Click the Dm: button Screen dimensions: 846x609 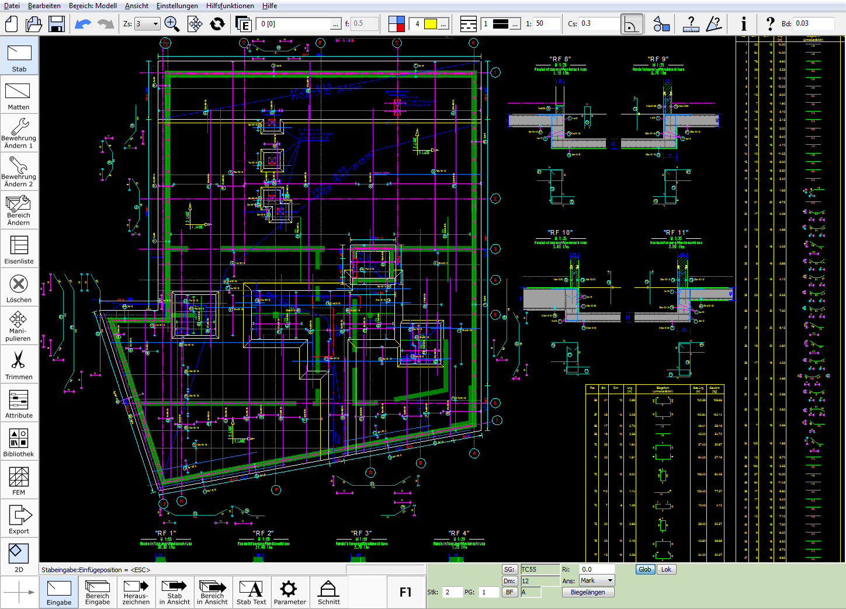[x=509, y=581]
